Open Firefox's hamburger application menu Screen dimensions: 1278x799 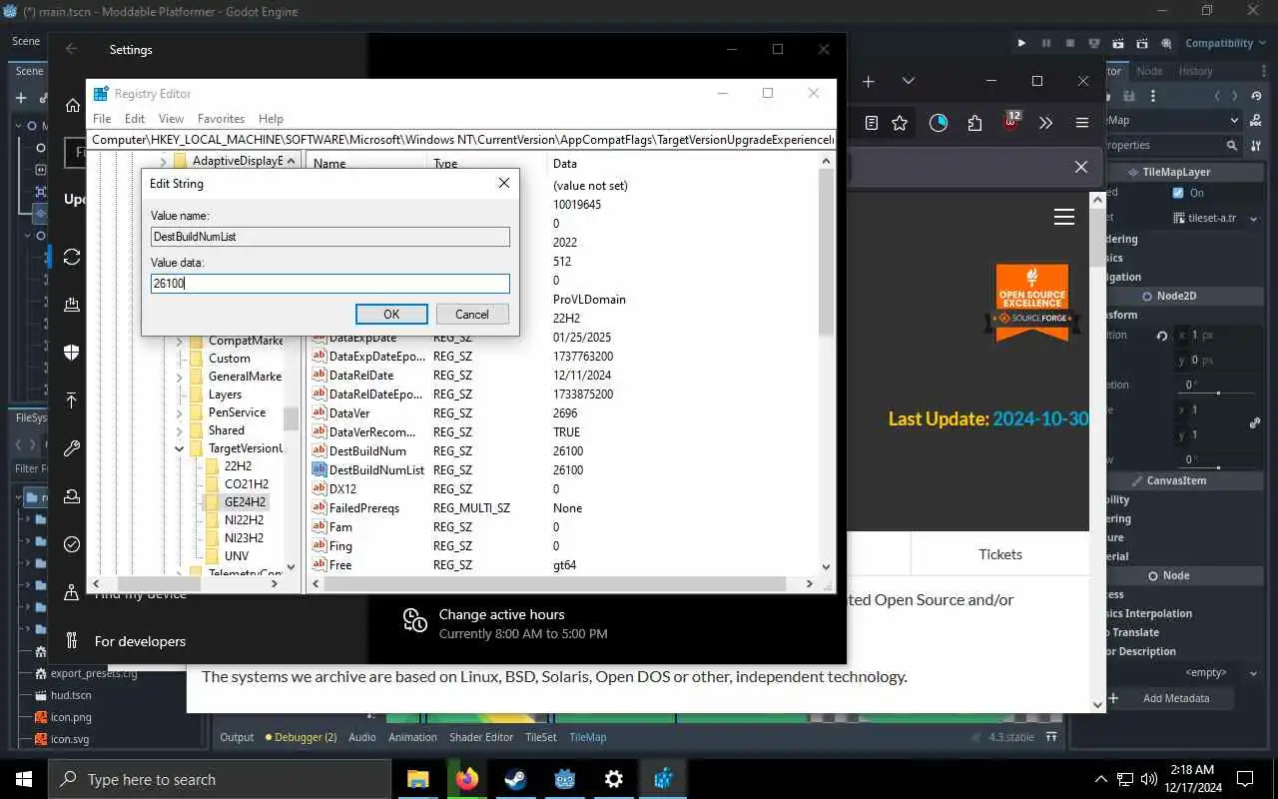point(1081,123)
